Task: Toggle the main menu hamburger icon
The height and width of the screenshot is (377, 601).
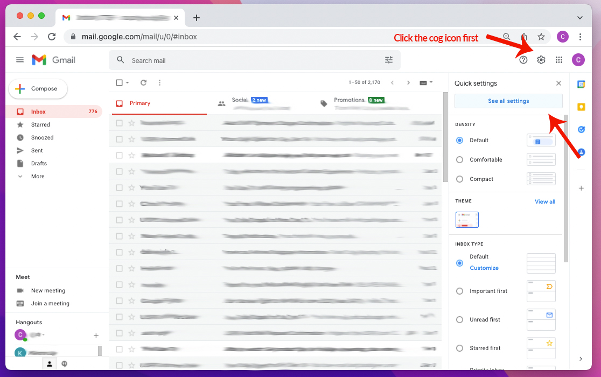Action: click(x=20, y=60)
